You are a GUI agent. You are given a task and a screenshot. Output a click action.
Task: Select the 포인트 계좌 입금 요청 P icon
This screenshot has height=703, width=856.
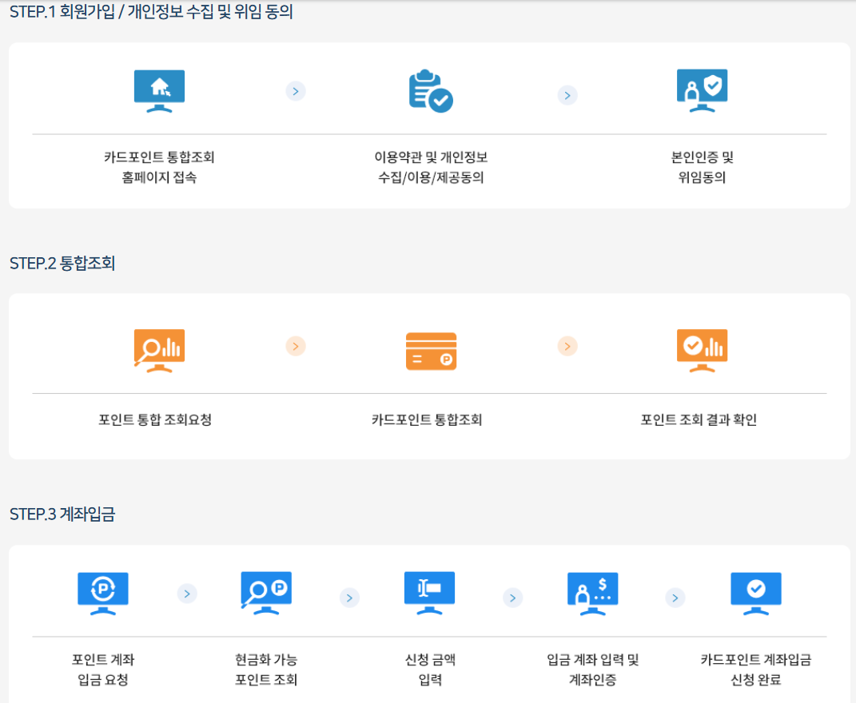click(x=103, y=594)
